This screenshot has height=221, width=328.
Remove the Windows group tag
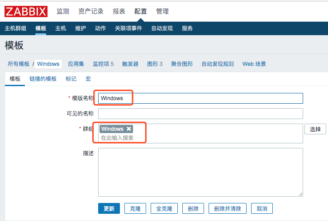tap(128, 129)
